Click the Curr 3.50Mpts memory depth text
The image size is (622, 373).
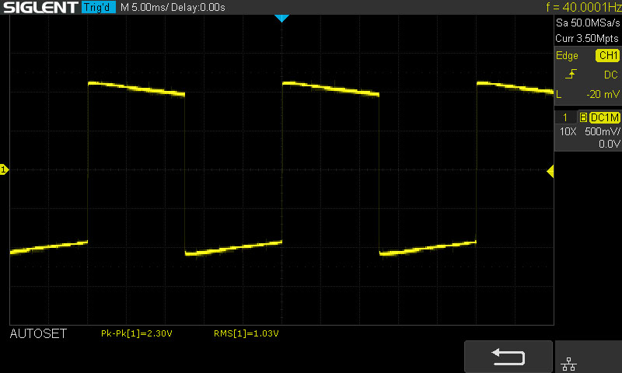pyautogui.click(x=587, y=38)
